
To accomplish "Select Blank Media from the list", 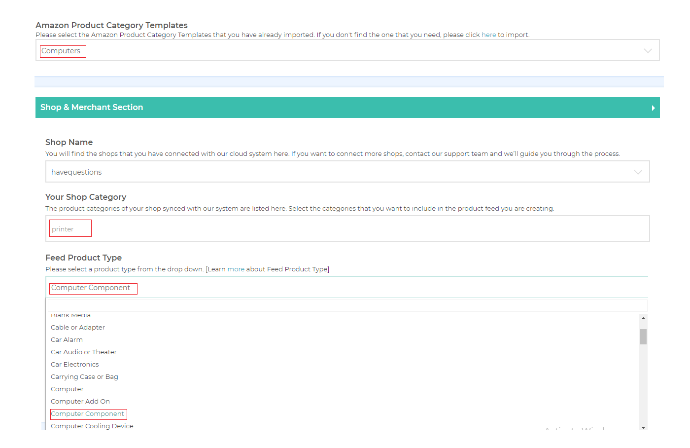I will pyautogui.click(x=70, y=315).
